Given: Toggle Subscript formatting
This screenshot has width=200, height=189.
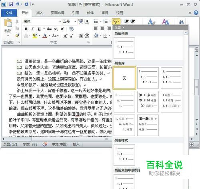Looking at the screenshot, I should tap(56, 29).
